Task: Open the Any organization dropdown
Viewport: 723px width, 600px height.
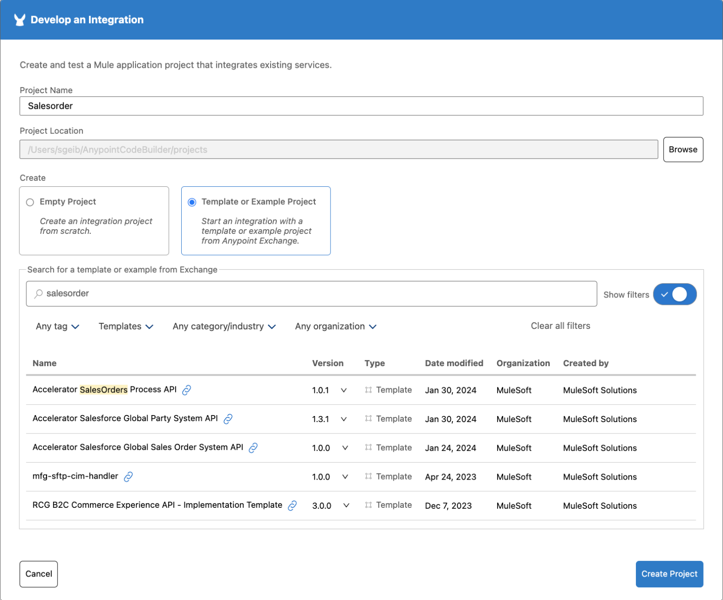Action: (335, 326)
